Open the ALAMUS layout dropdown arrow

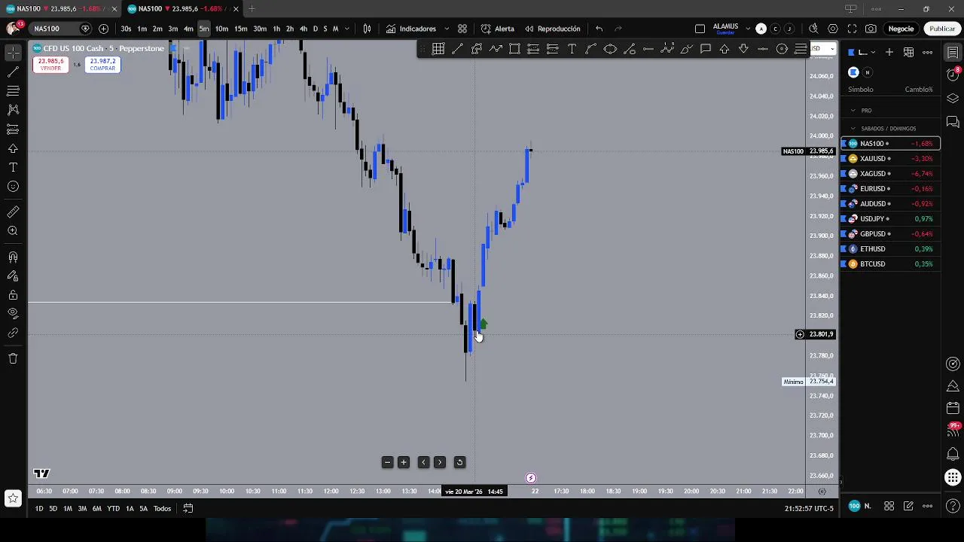(748, 29)
